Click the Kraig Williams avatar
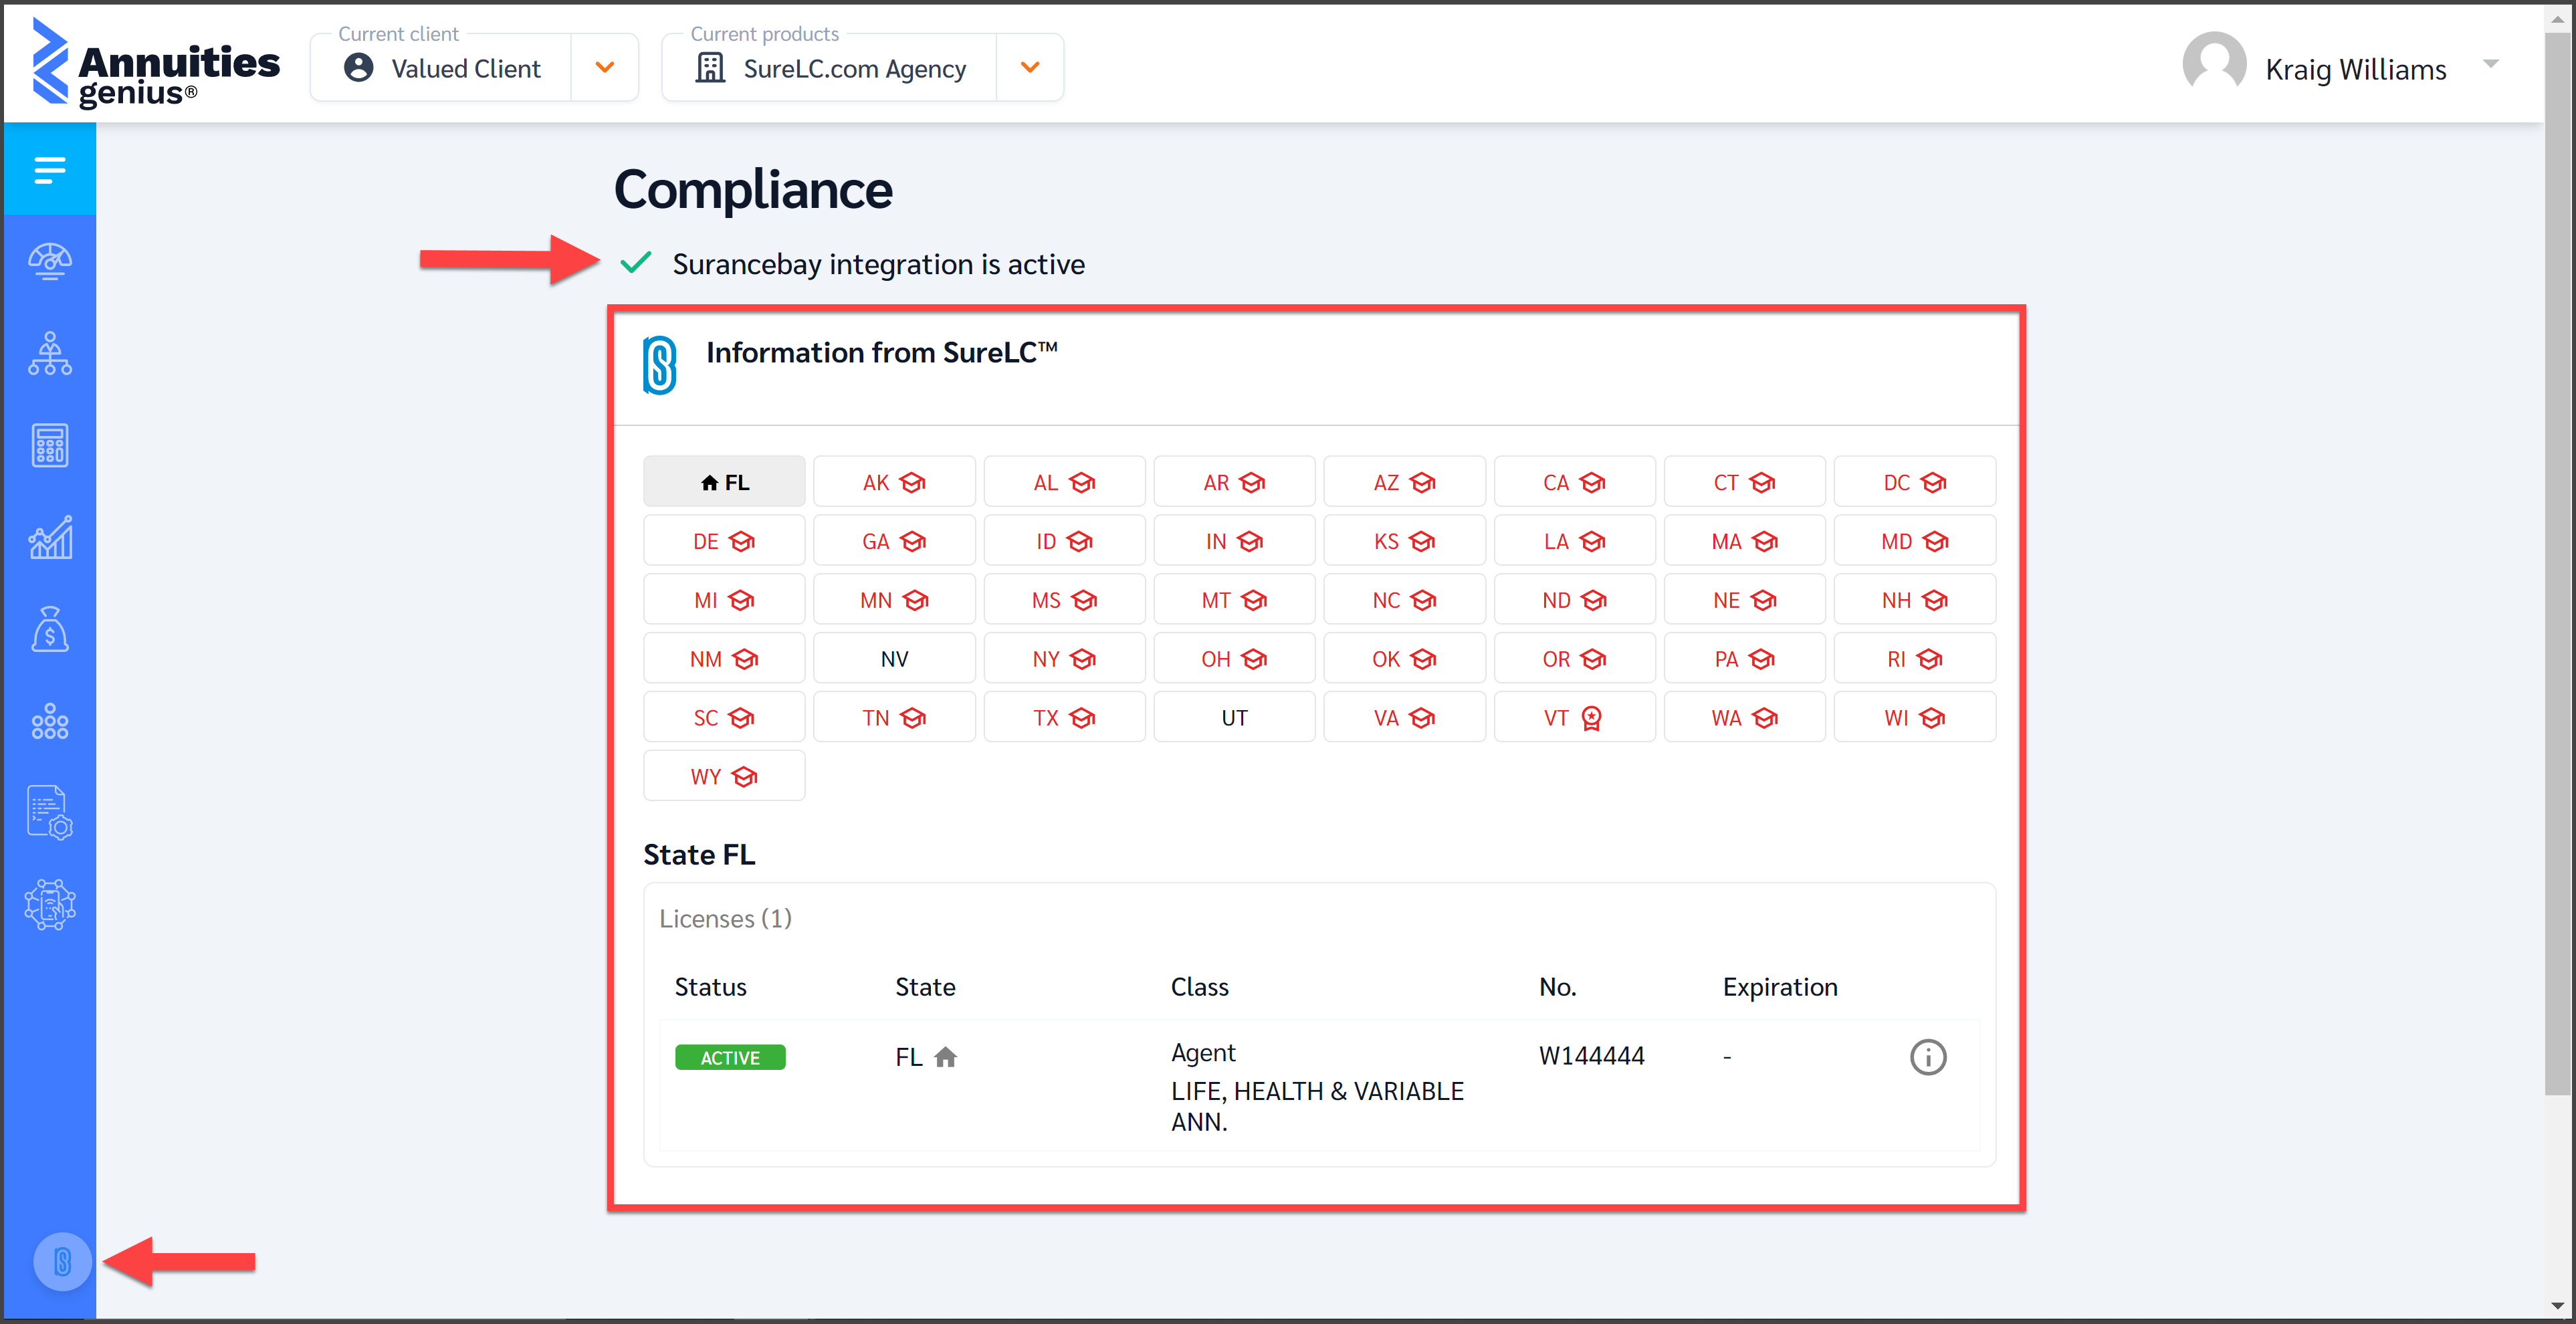The image size is (2576, 1324). (2213, 63)
